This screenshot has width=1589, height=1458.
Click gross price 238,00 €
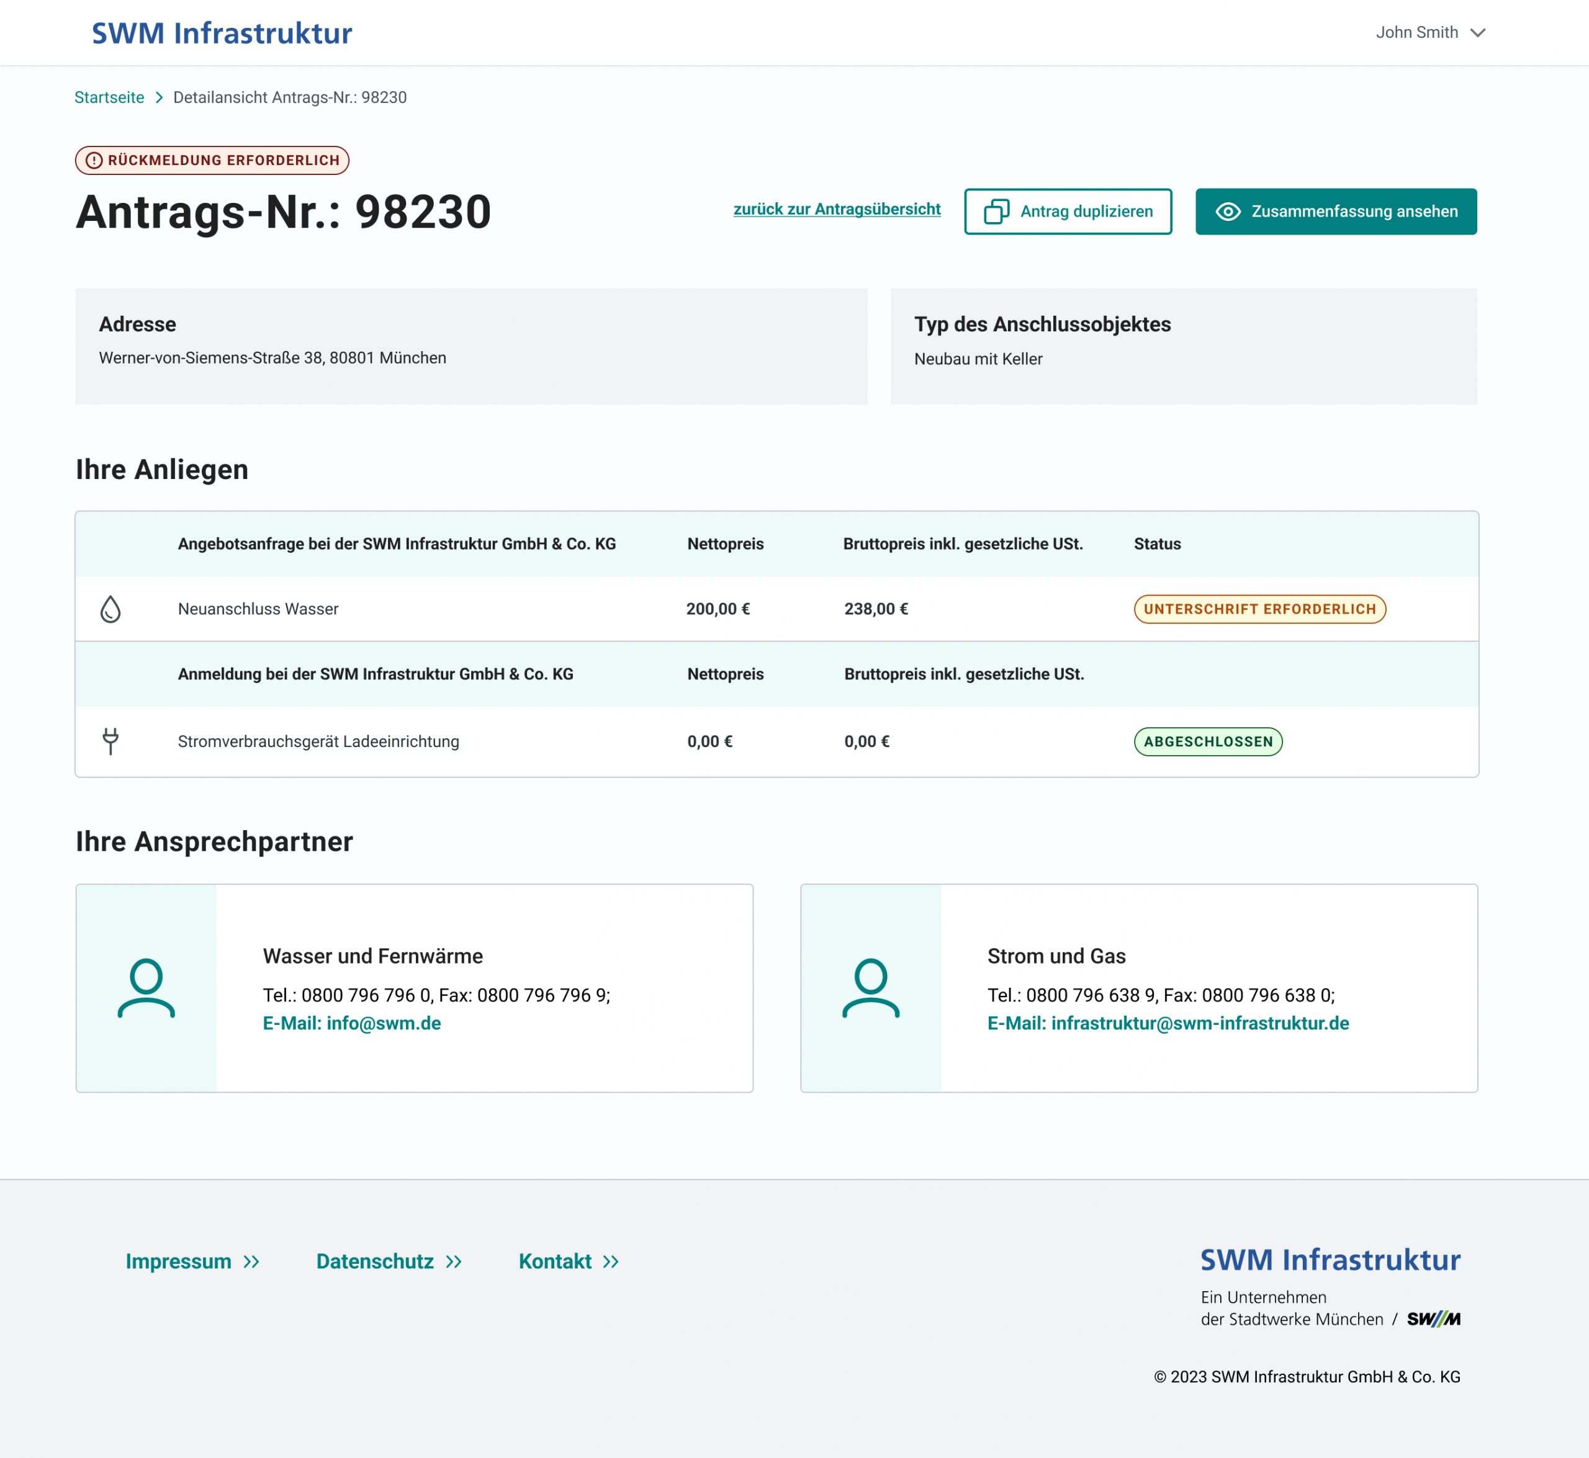(x=876, y=609)
